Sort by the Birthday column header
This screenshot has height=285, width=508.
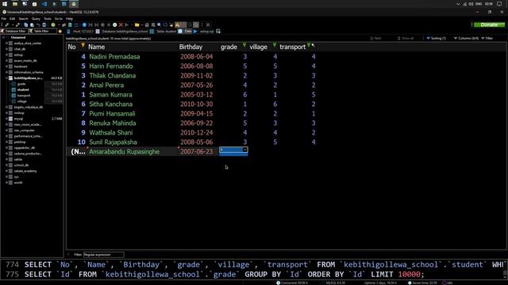[190, 47]
